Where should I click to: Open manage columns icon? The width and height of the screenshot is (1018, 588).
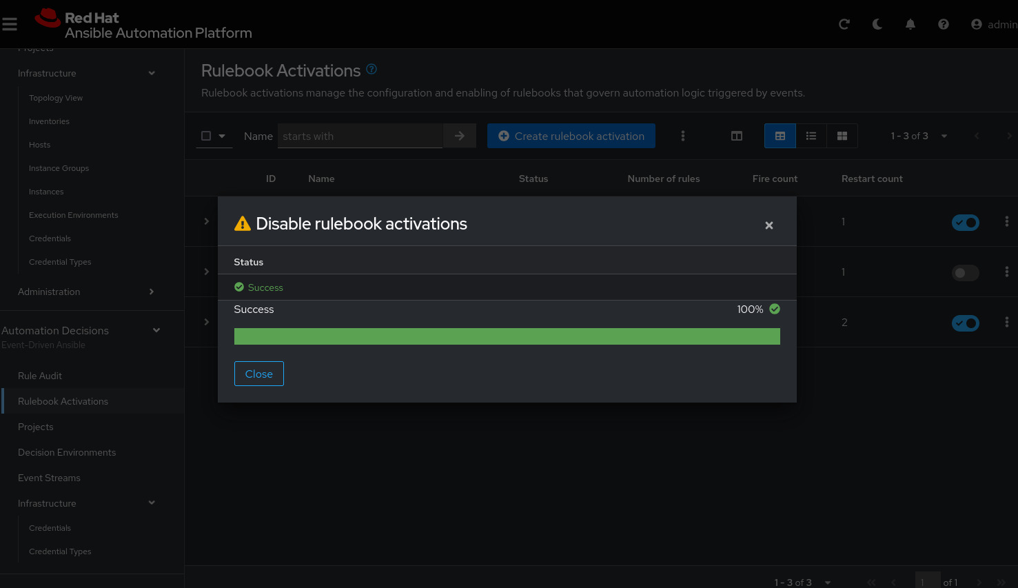[737, 136]
